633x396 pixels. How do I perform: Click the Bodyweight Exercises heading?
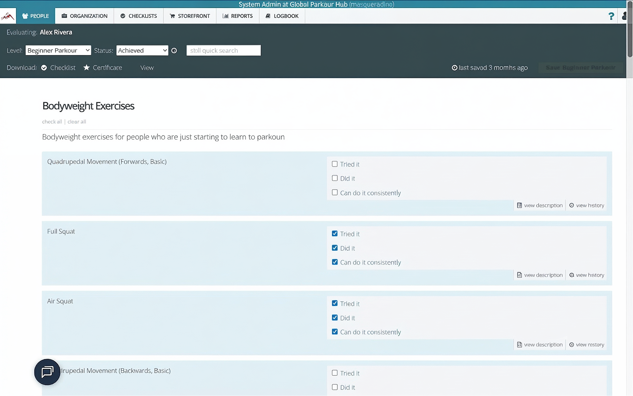click(88, 106)
